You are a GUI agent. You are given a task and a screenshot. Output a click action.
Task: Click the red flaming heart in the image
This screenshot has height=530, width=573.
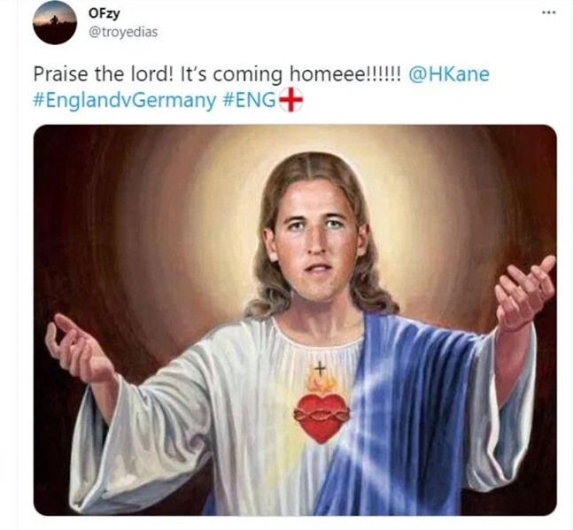pos(321,416)
